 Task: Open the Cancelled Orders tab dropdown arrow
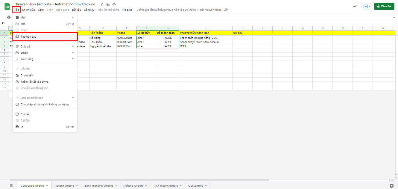pos(47,186)
